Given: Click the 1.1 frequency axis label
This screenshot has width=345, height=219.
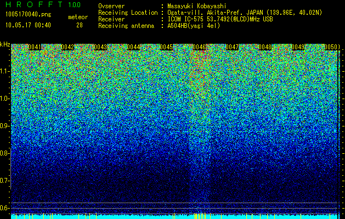Looking at the screenshot, I should click(4, 71).
